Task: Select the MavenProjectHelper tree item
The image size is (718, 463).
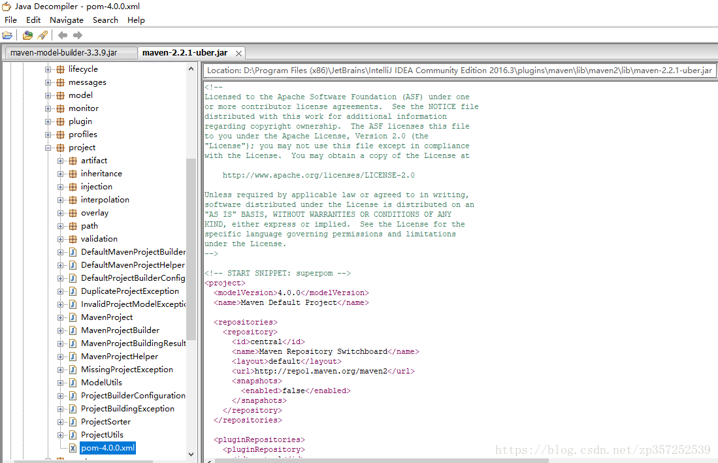Action: [x=120, y=357]
